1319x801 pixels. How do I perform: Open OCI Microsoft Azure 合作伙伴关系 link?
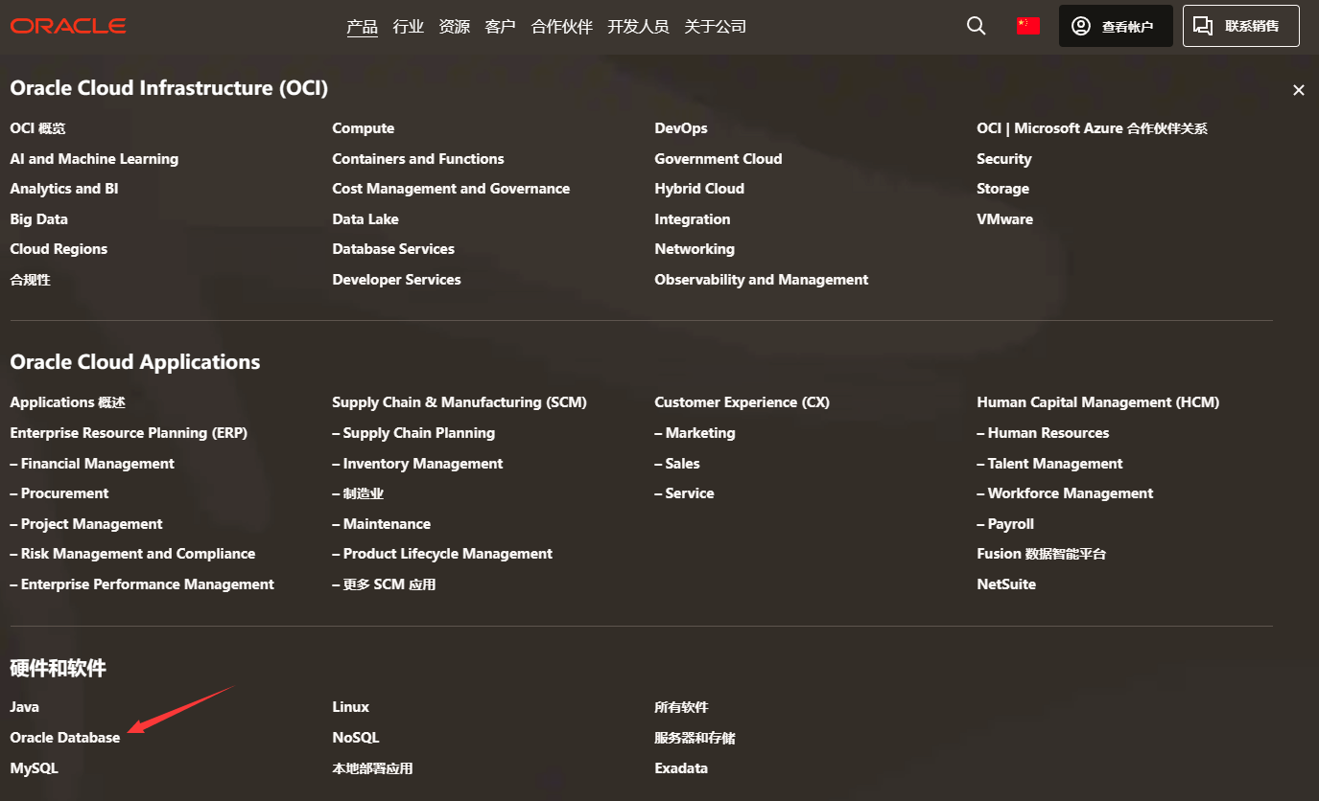tap(1093, 128)
